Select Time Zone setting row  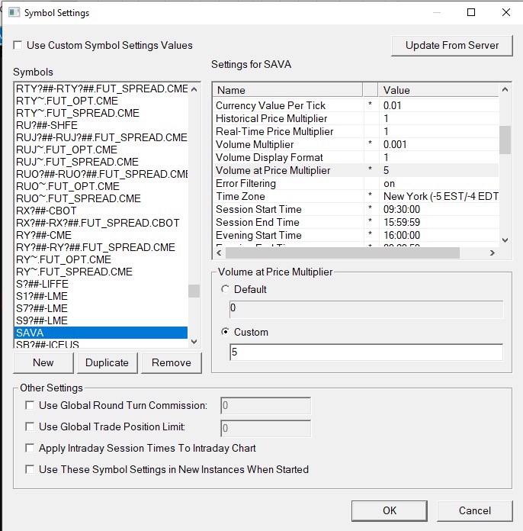click(356, 196)
